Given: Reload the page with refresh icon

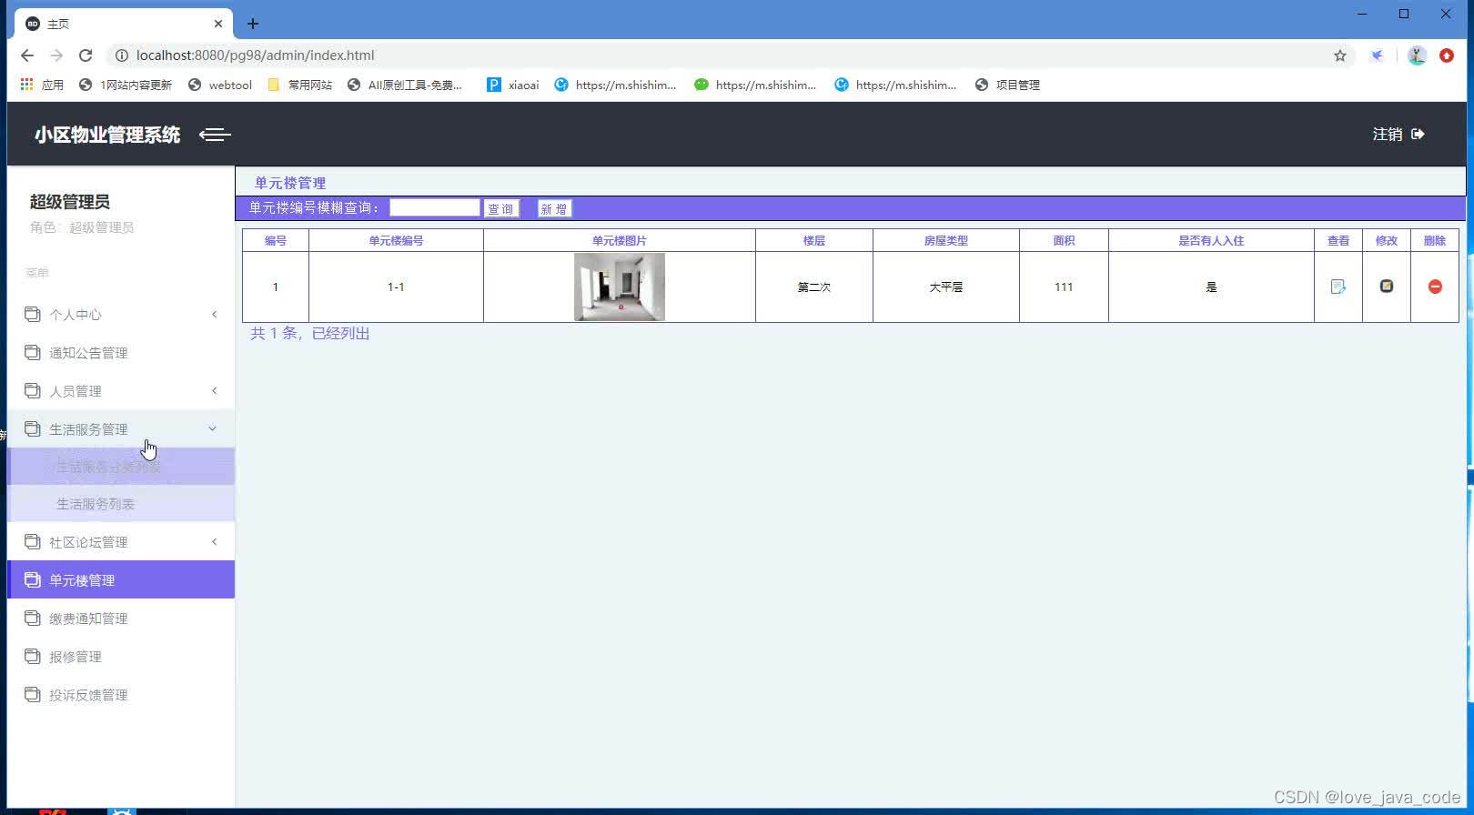Looking at the screenshot, I should pyautogui.click(x=86, y=55).
